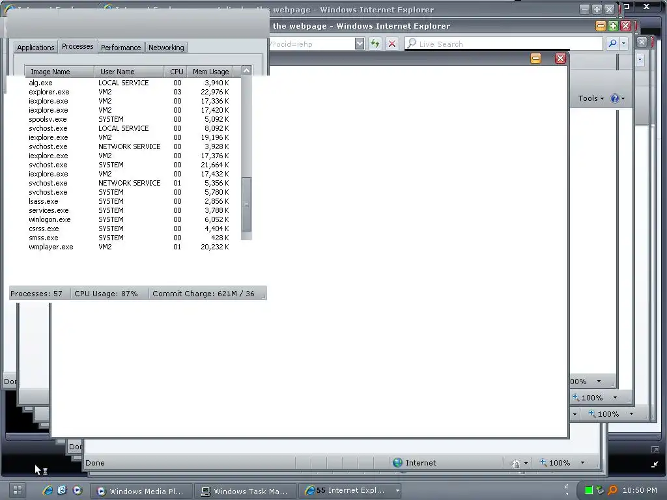
Task: Click the process list scrollbar thumb
Action: [246, 204]
